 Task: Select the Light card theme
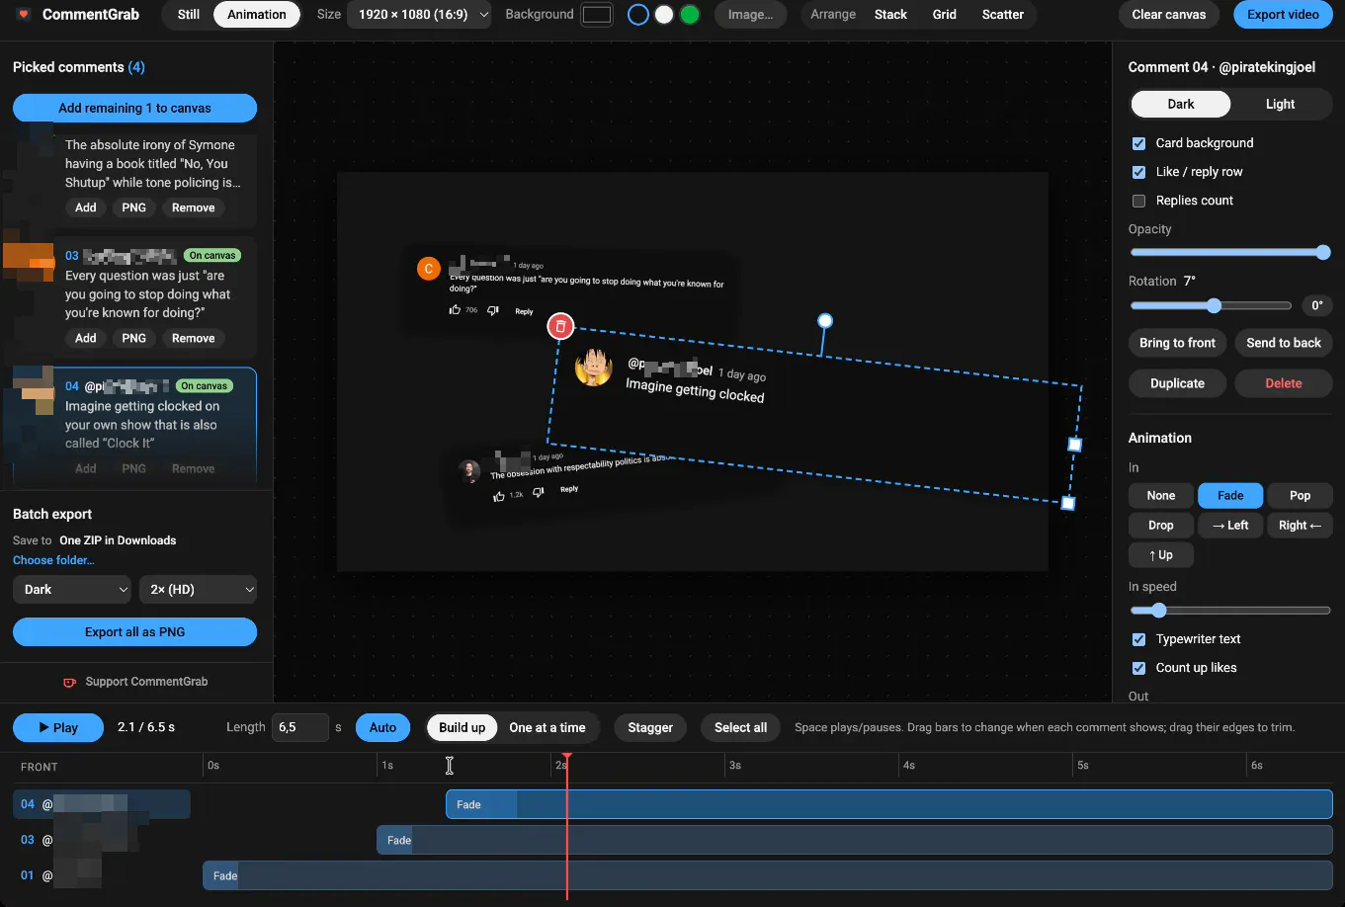(x=1281, y=104)
